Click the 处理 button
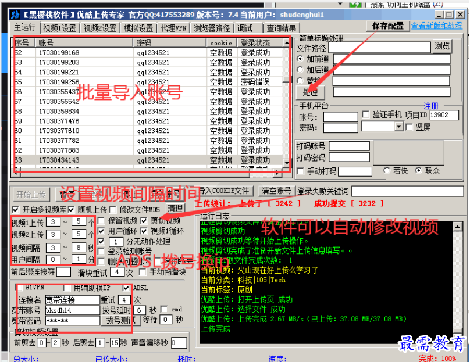This screenshot has width=470, height=362. point(310,92)
